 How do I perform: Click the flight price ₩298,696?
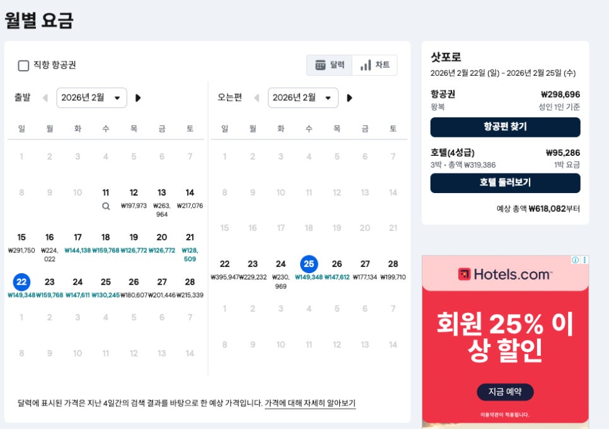[x=560, y=95]
